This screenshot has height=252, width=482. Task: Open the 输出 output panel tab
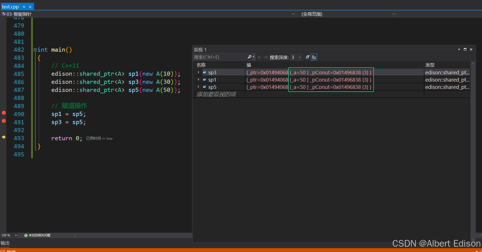coord(5,243)
